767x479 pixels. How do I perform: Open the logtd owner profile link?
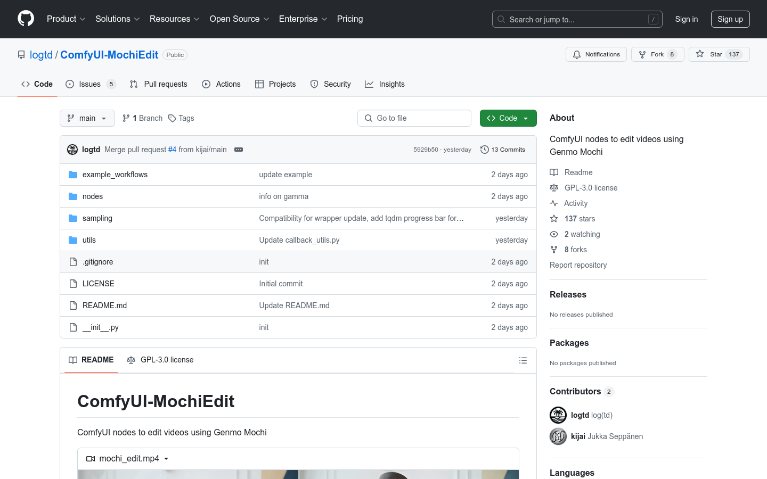(x=41, y=55)
